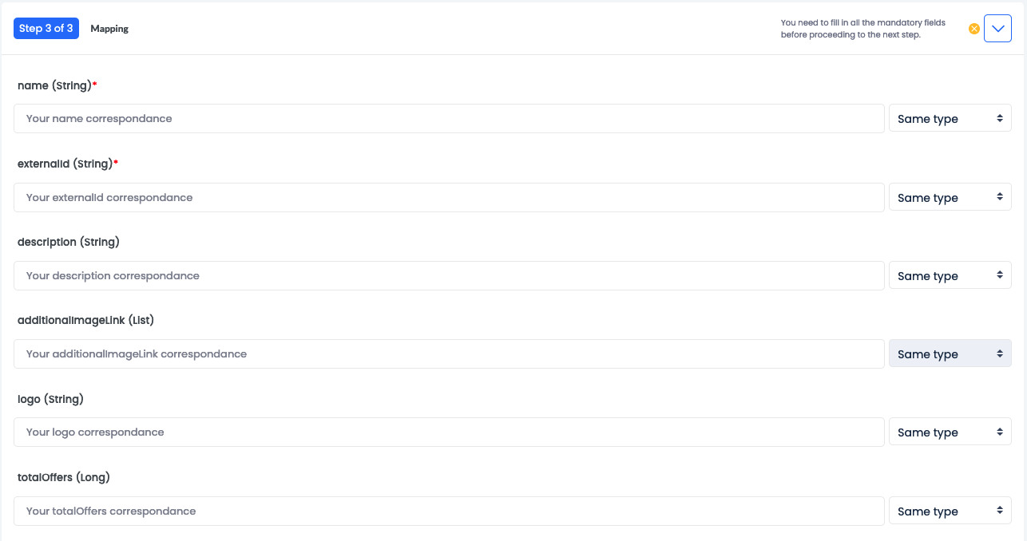Click the logo correspondance input field
The width and height of the screenshot is (1027, 541).
pyautogui.click(x=449, y=432)
